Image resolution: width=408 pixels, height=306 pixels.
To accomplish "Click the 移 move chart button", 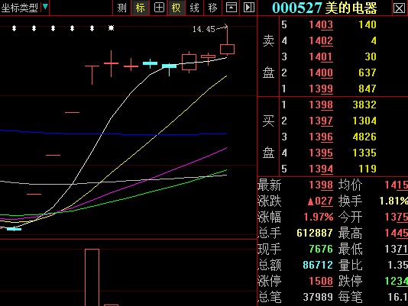I will point(212,8).
